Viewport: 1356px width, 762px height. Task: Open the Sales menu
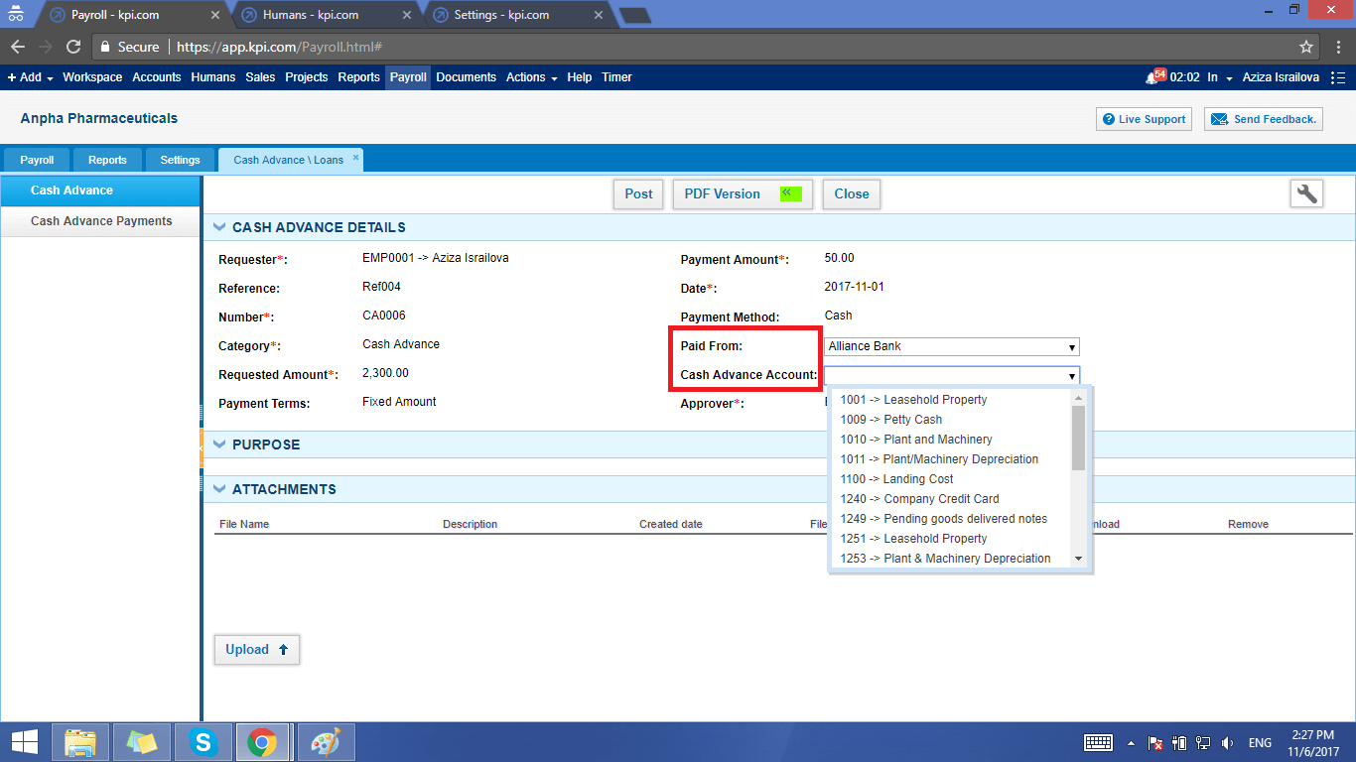click(x=260, y=77)
